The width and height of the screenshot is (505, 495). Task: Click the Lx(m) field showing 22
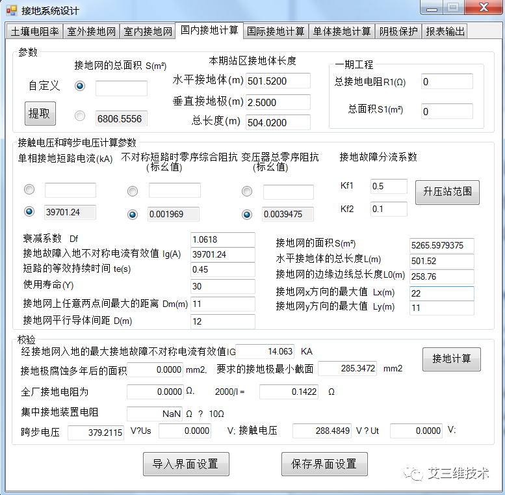[x=441, y=293]
